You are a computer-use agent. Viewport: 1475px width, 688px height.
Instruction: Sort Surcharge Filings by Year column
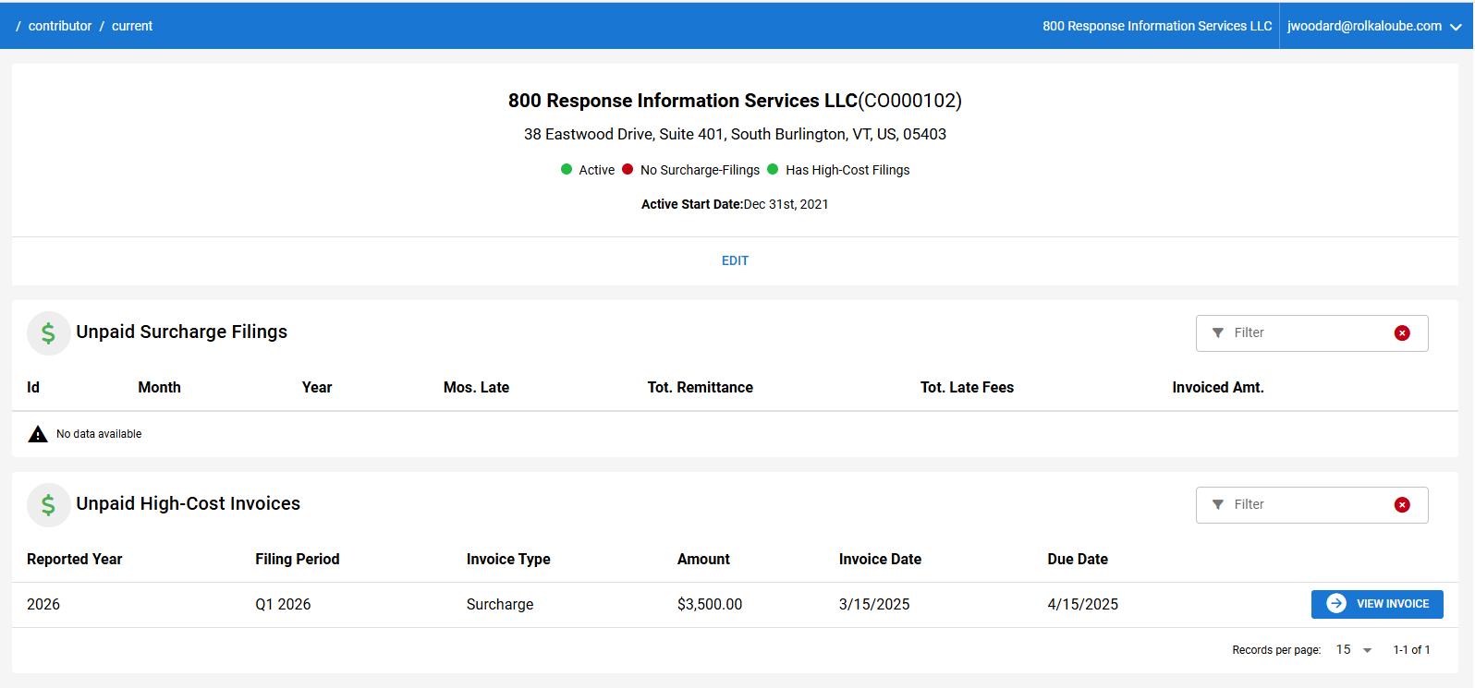point(317,388)
